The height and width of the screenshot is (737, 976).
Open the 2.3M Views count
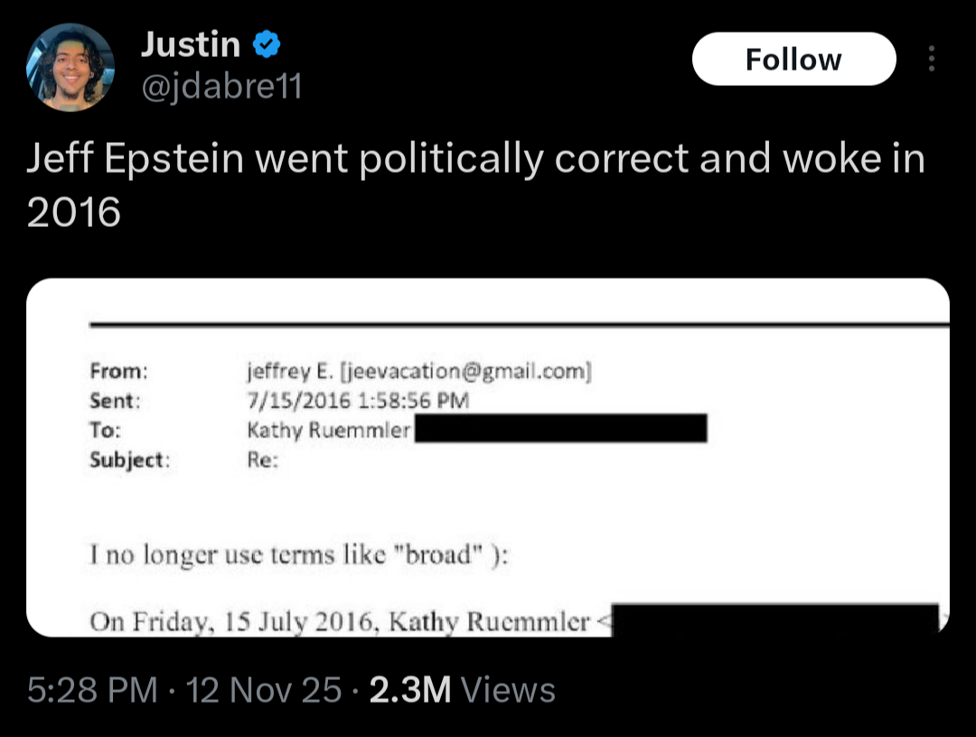[463, 690]
